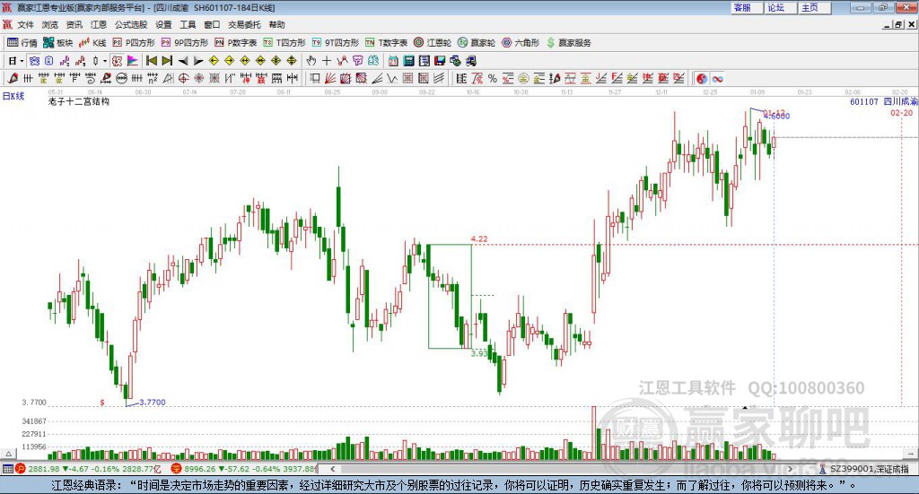Switch to the K线 chart view
Viewport: 919px width, 494px height.
point(92,43)
